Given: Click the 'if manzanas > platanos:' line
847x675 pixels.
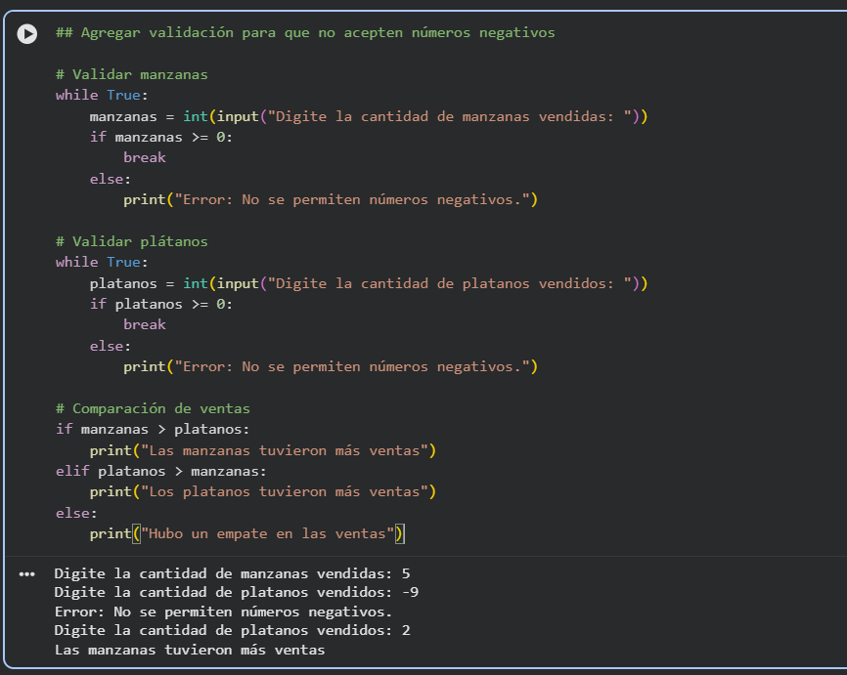Looking at the screenshot, I should pos(153,430).
